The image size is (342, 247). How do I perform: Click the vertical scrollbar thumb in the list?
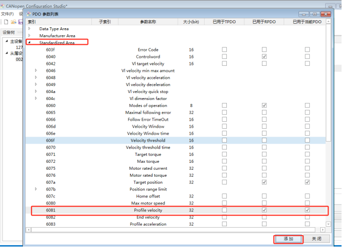pos(329,83)
